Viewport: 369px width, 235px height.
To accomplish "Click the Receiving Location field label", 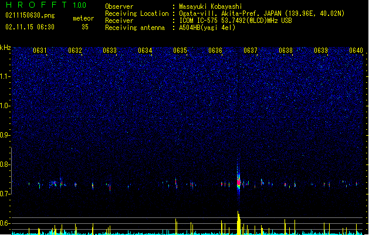I will click(137, 14).
